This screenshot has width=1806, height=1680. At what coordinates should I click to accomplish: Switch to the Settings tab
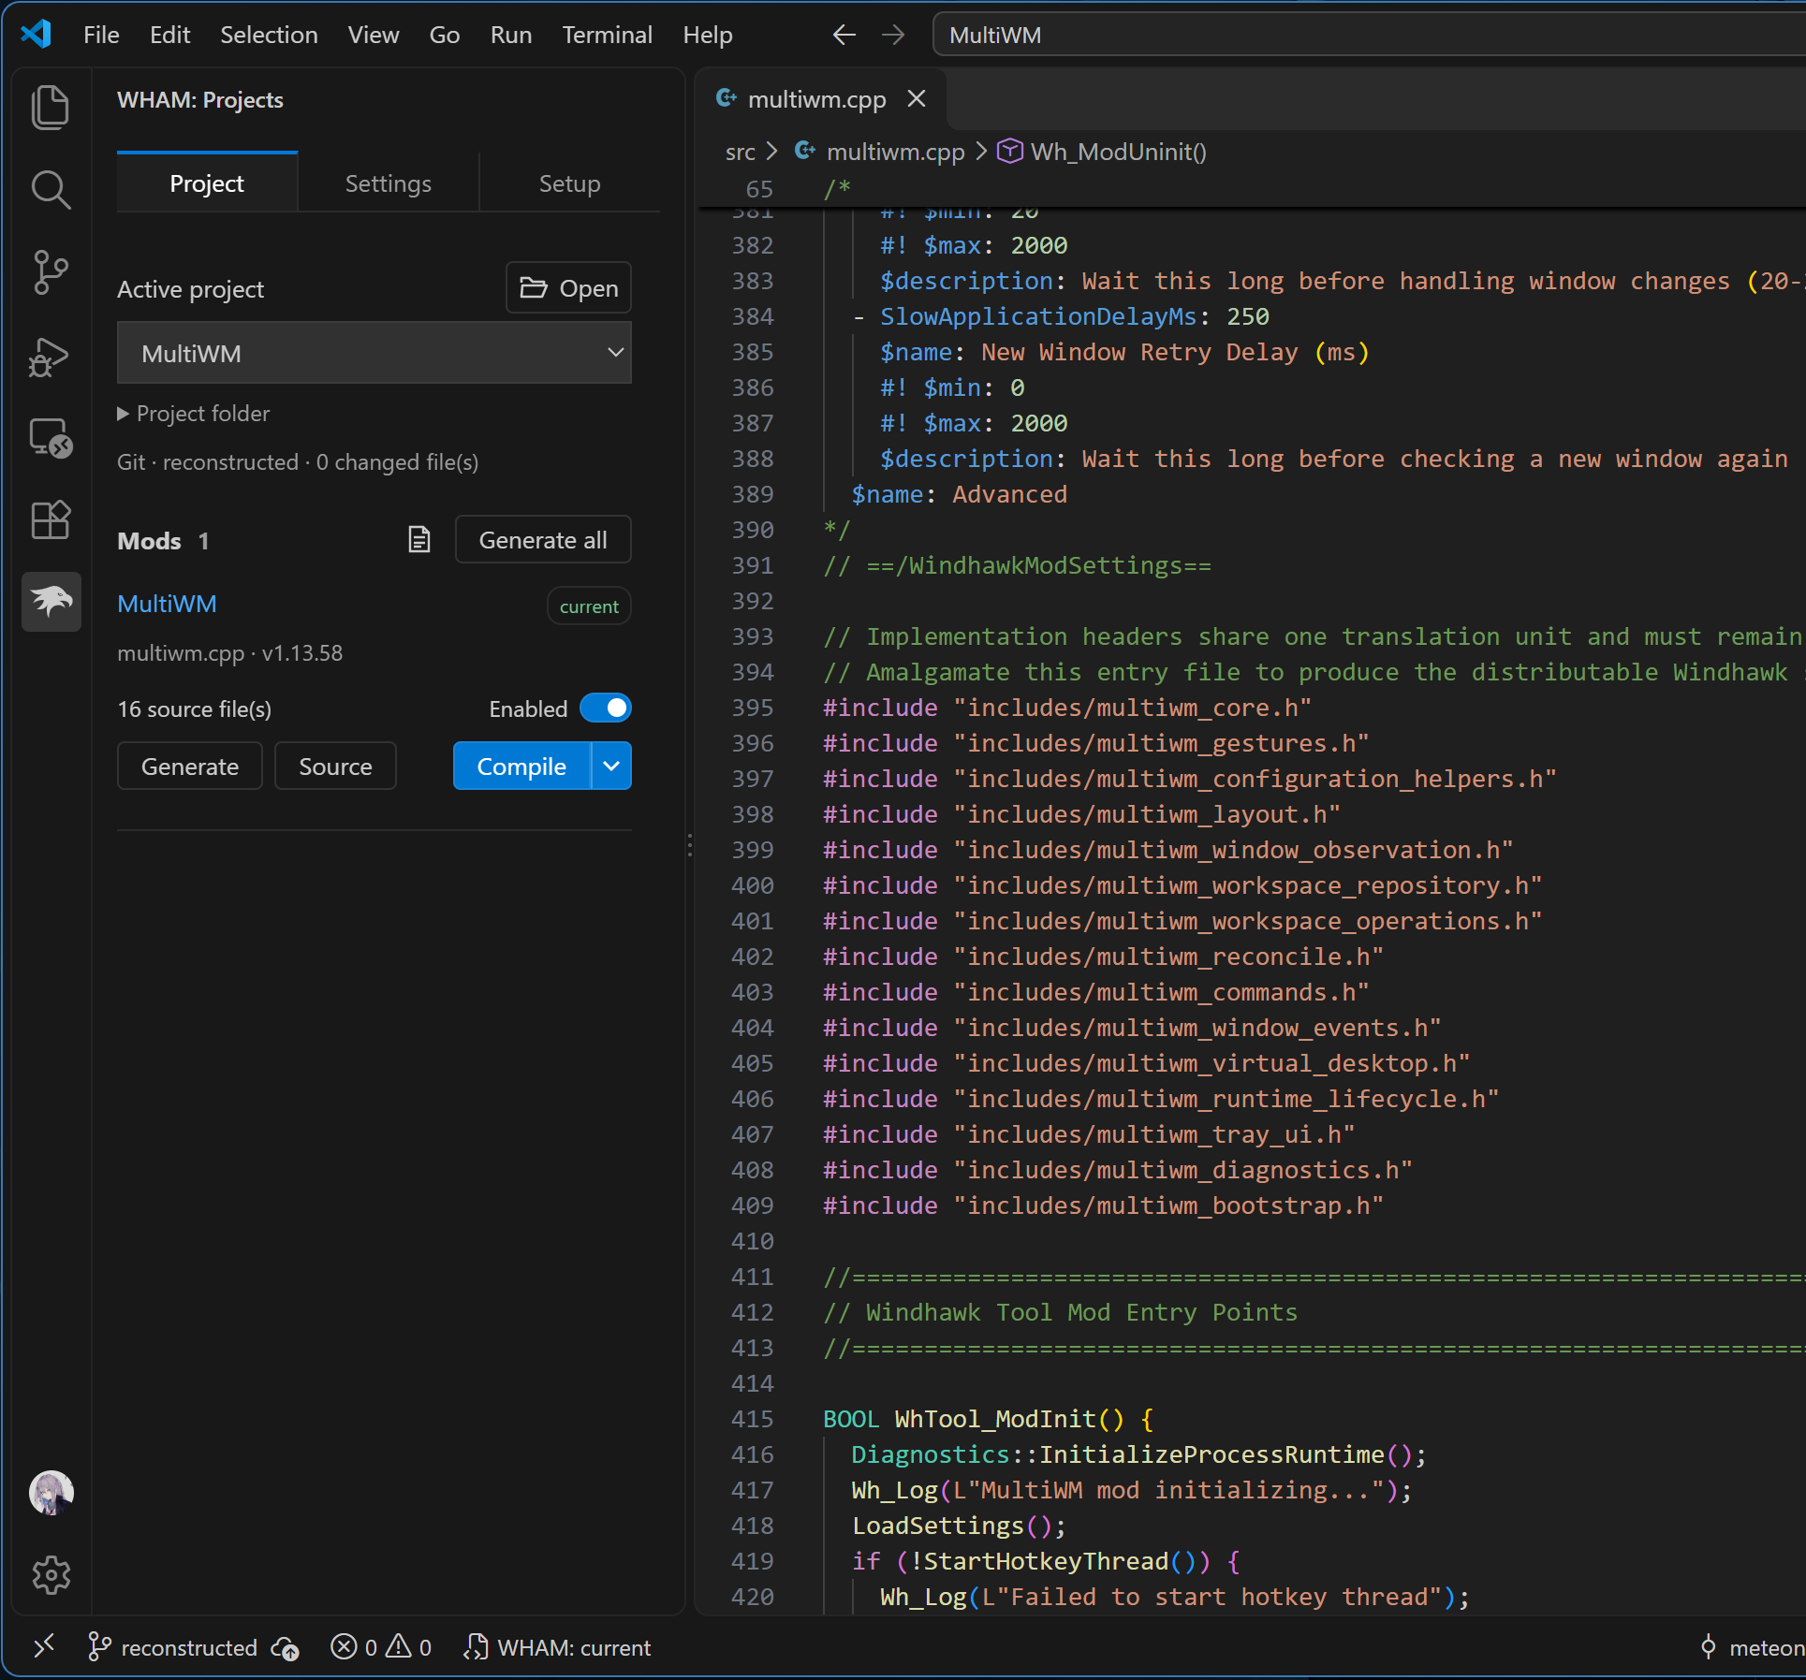(389, 183)
